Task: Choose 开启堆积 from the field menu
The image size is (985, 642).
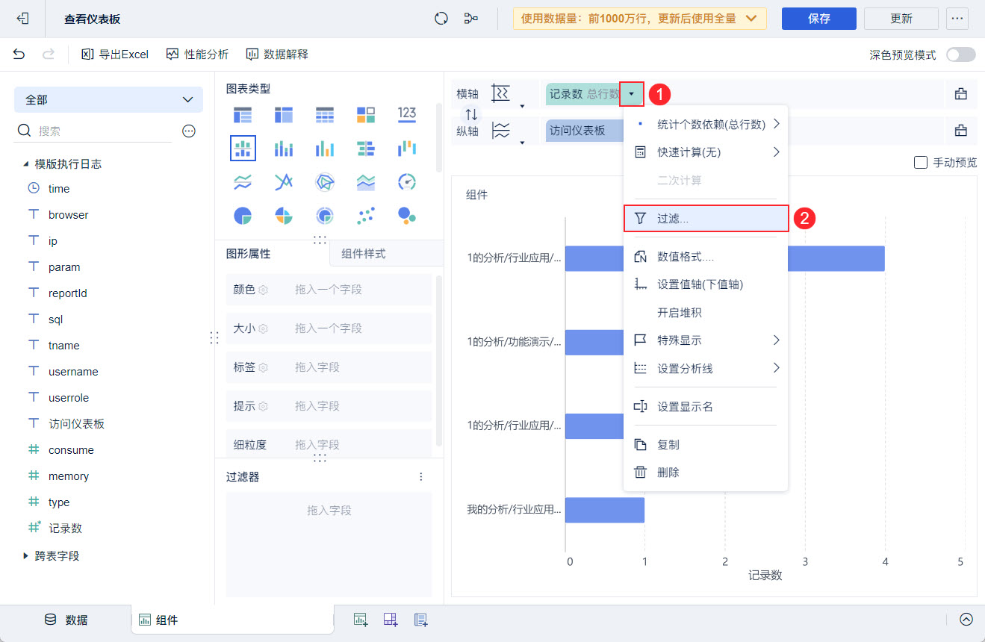Action: pos(706,313)
